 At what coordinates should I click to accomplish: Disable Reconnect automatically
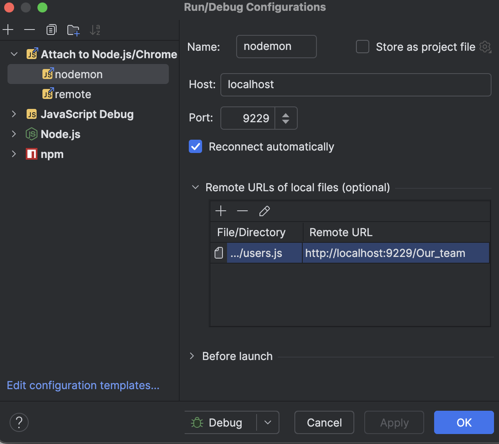(x=195, y=146)
